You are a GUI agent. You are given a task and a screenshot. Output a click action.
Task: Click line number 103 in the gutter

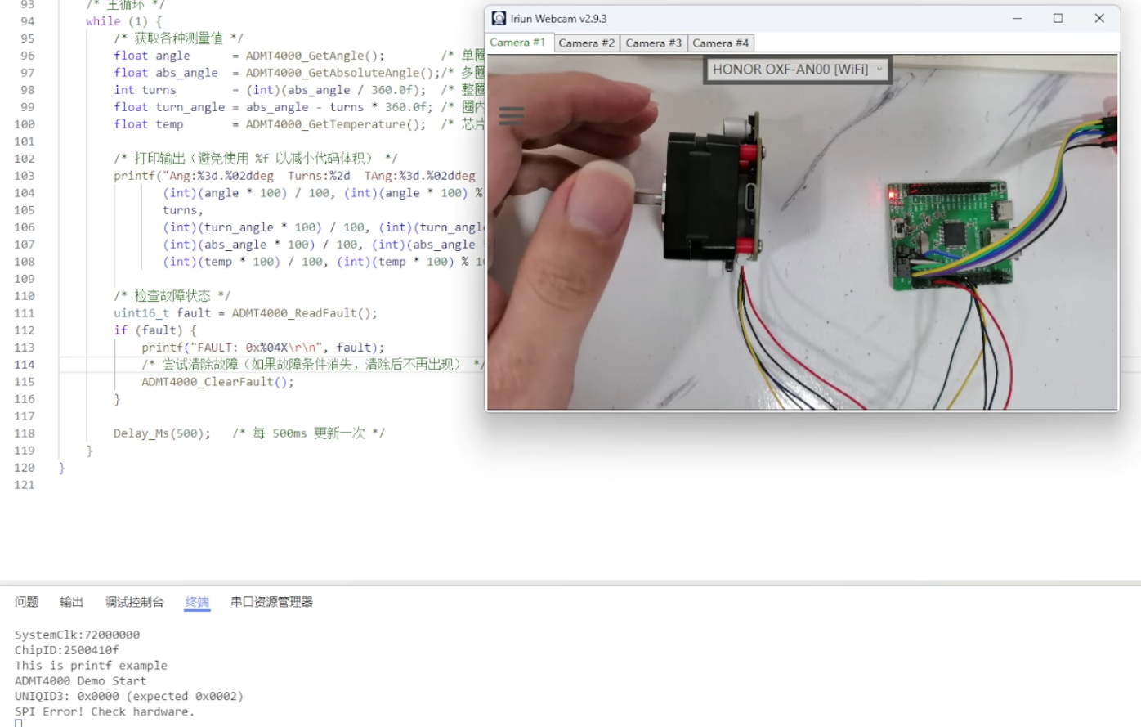tap(25, 176)
